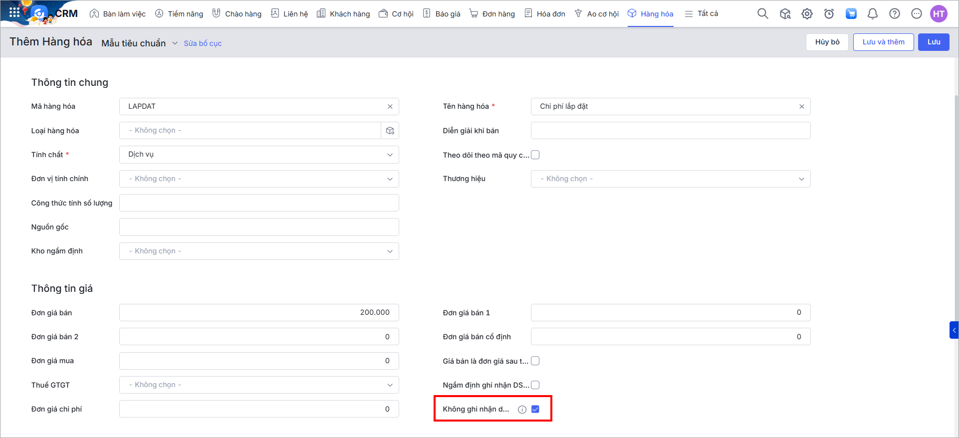Click the help question mark icon
The height and width of the screenshot is (438, 959).
point(894,13)
